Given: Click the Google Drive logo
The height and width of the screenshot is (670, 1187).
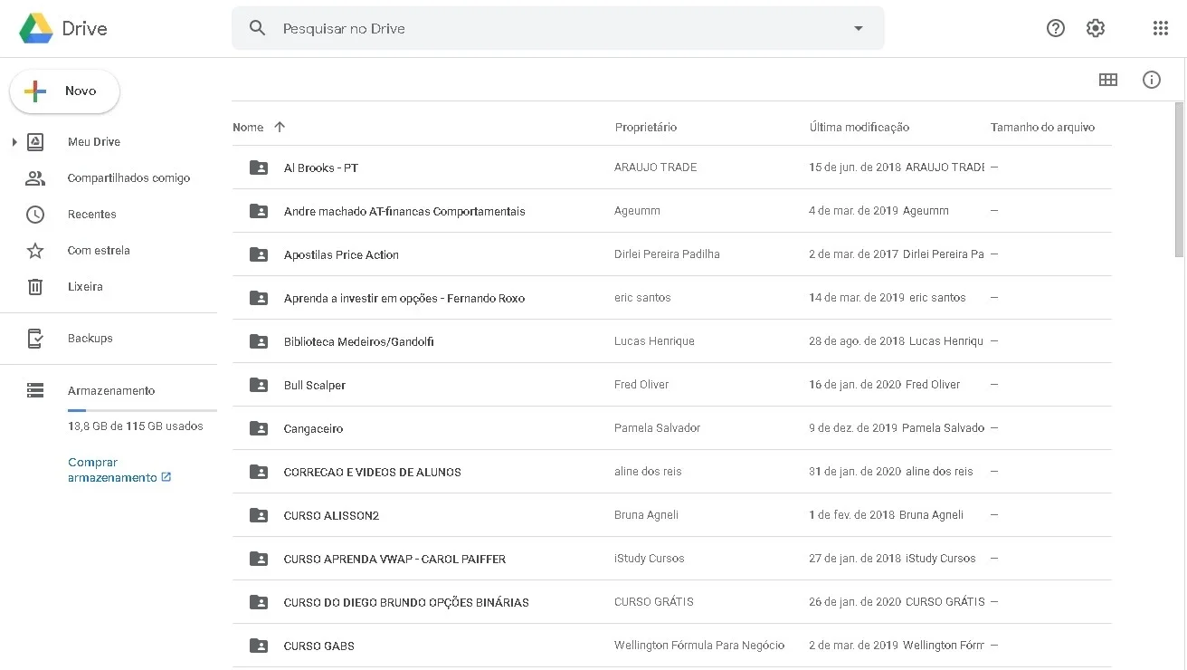Looking at the screenshot, I should pos(63,28).
